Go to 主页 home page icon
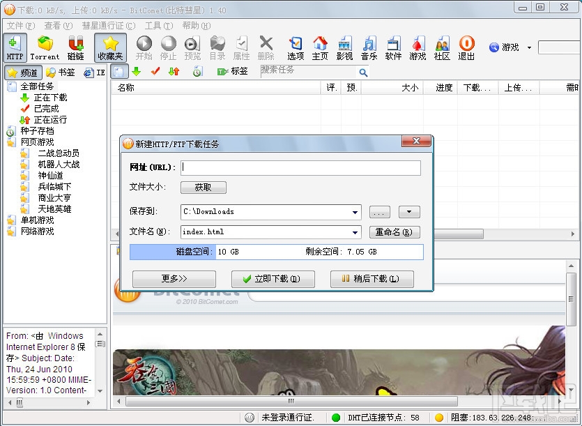The height and width of the screenshot is (426, 582). (320, 47)
